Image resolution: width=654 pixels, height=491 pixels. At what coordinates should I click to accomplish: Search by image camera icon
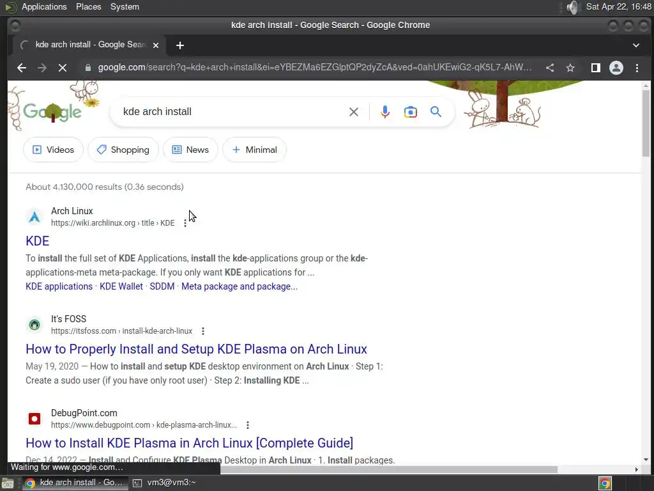point(411,112)
